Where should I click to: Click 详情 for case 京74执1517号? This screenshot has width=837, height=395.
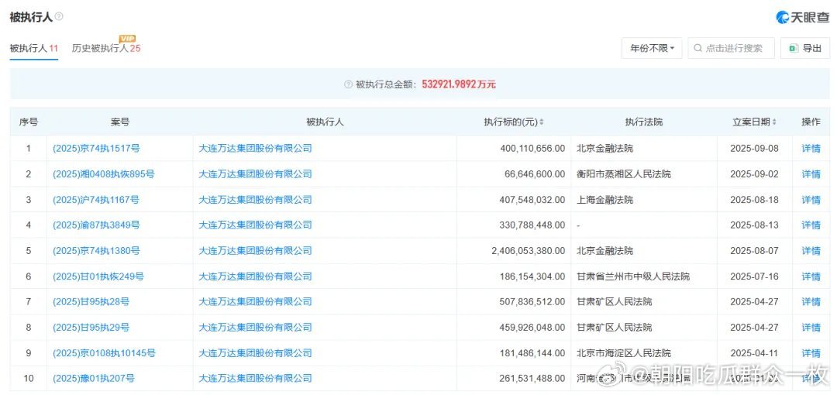[x=811, y=149]
